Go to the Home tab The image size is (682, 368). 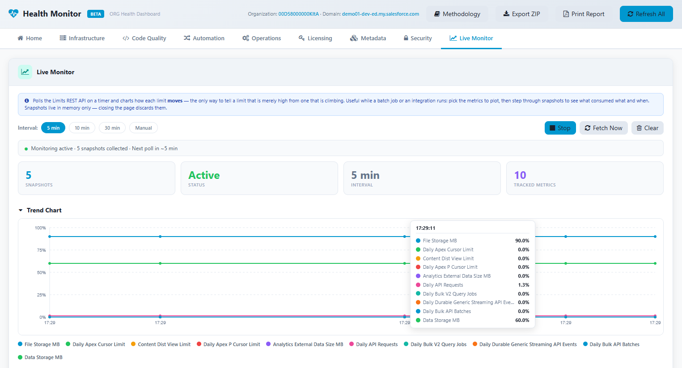point(30,38)
